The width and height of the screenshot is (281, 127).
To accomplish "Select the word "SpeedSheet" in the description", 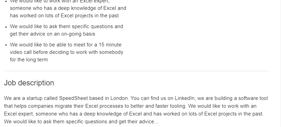I will point(74,98).
